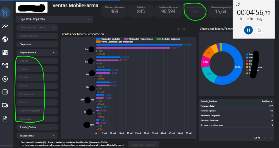279x148 pixels.
Task: Select the teal 15,7% donut segment
Action: (x=210, y=74)
